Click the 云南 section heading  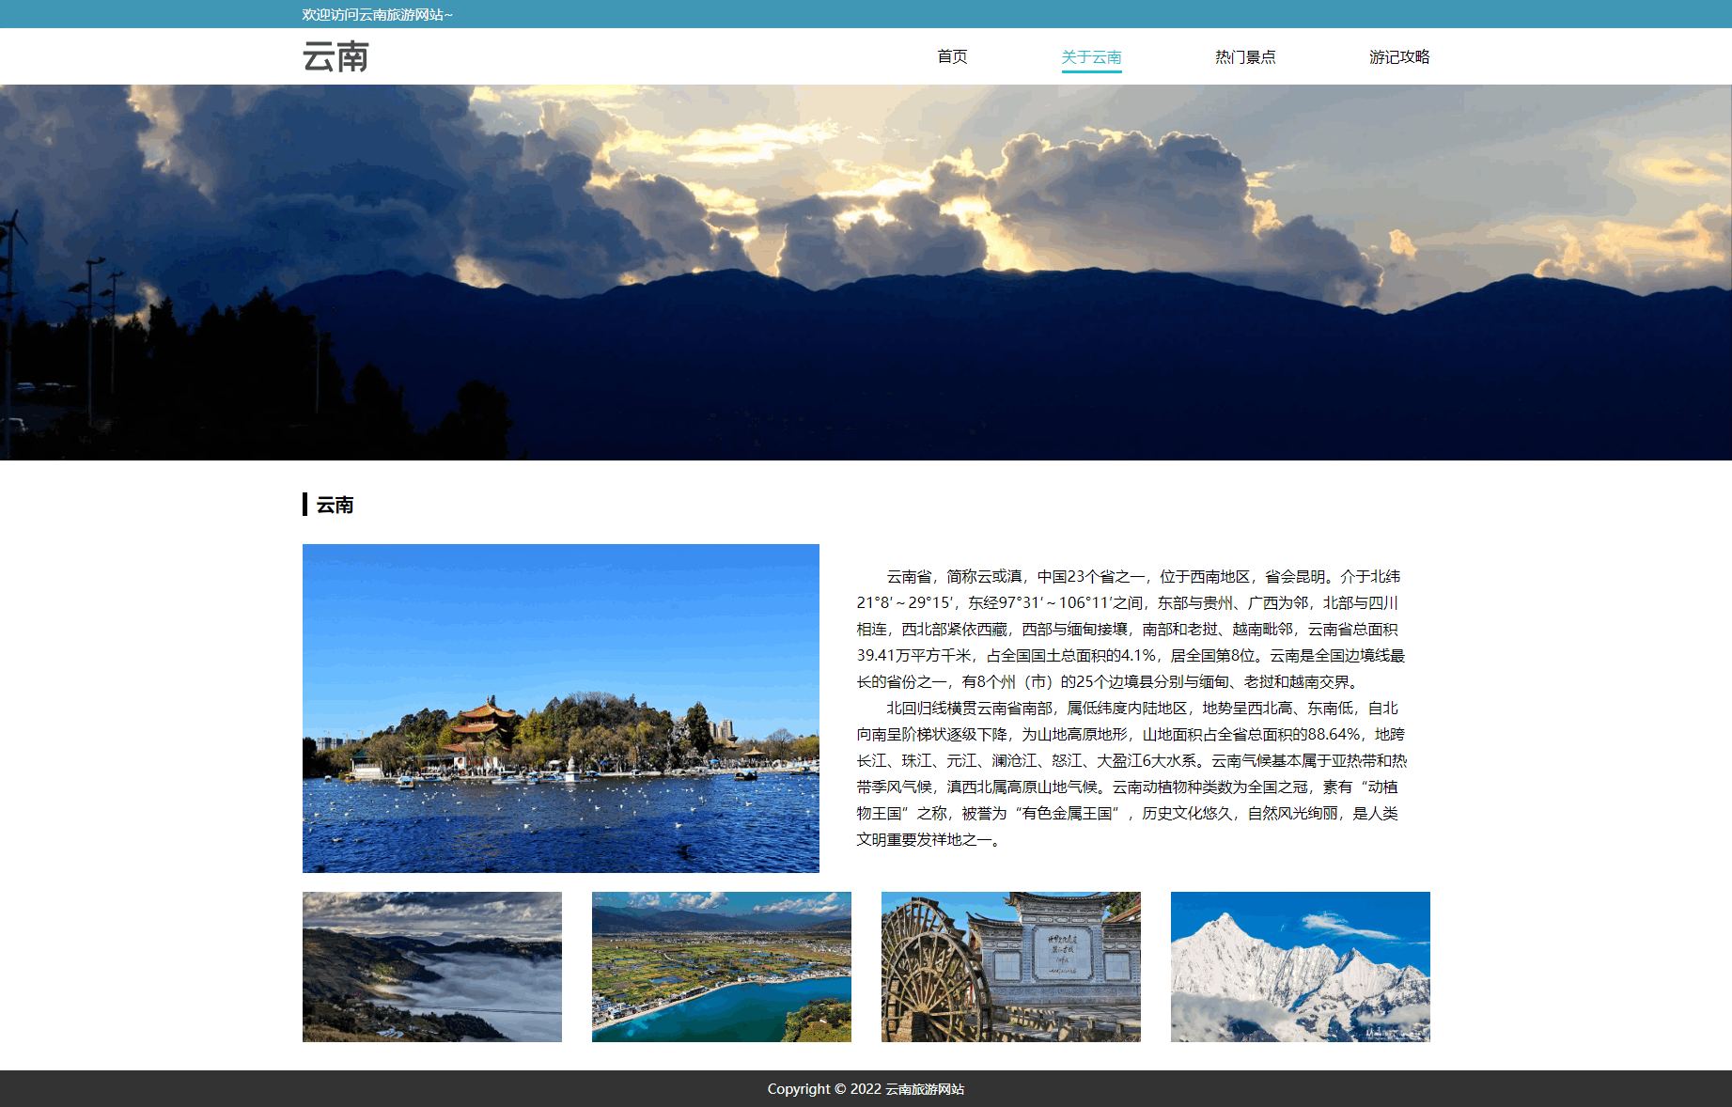click(335, 505)
